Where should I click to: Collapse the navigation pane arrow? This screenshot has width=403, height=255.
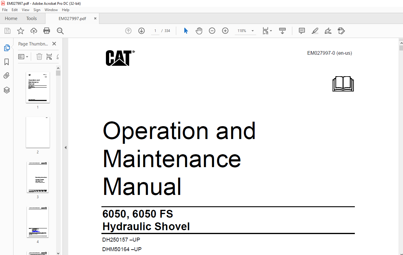click(66, 147)
